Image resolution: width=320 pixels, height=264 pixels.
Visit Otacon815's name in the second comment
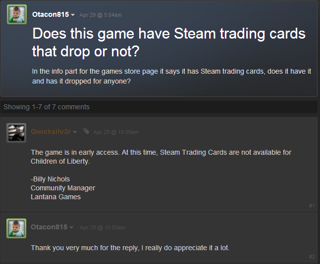coord(49,227)
